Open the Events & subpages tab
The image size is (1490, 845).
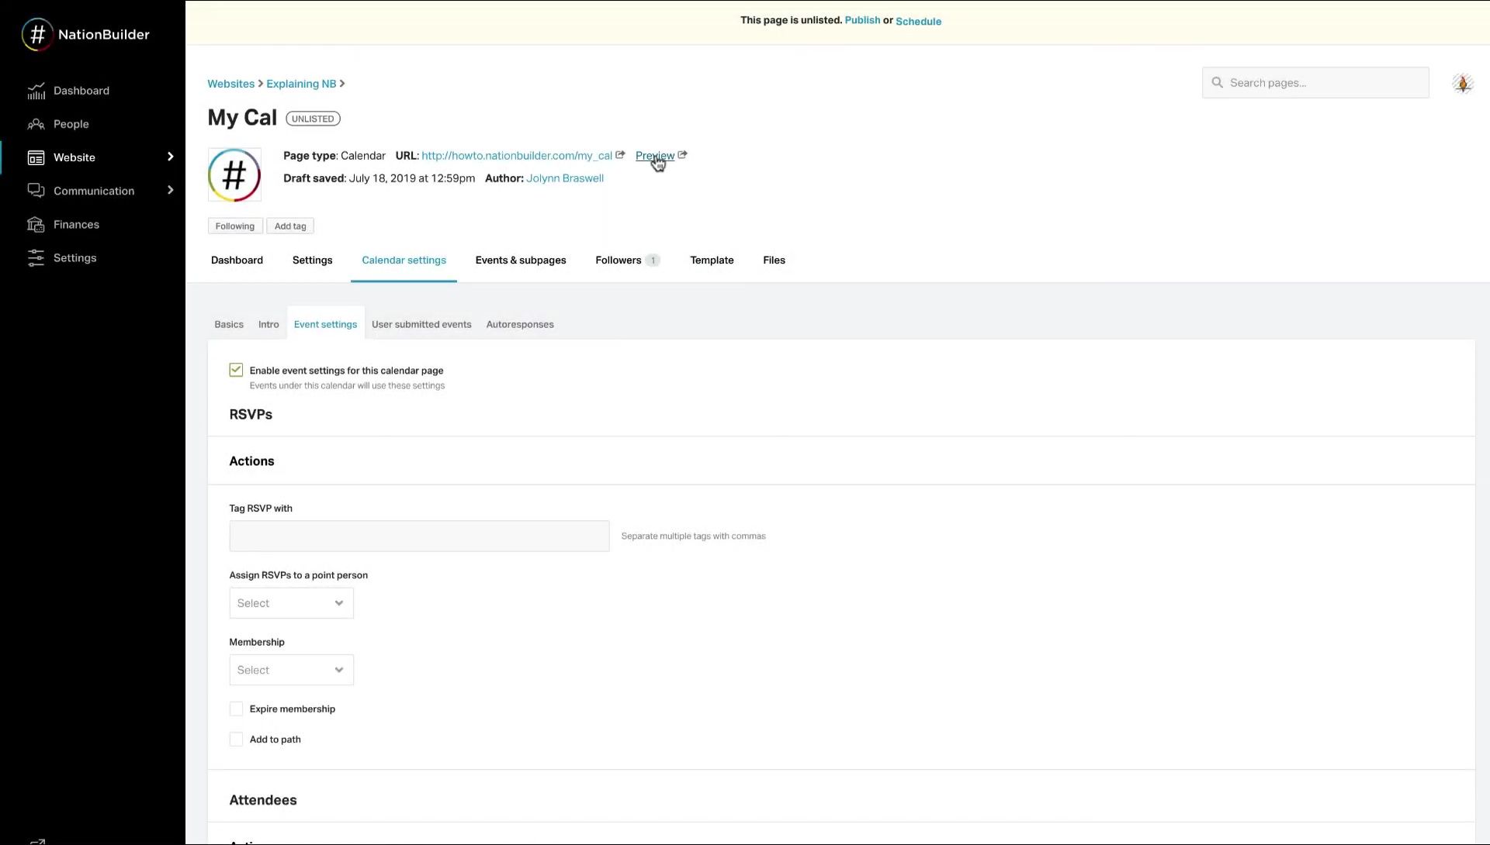(521, 260)
